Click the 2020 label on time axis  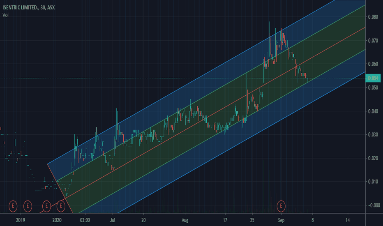coord(57,220)
